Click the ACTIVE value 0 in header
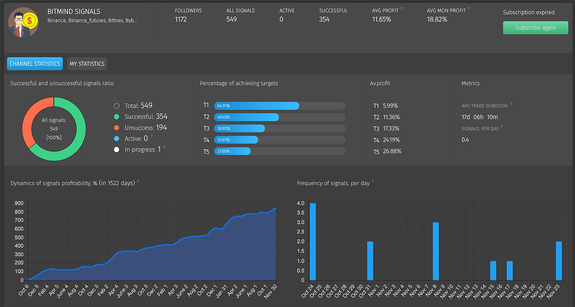 (x=281, y=19)
